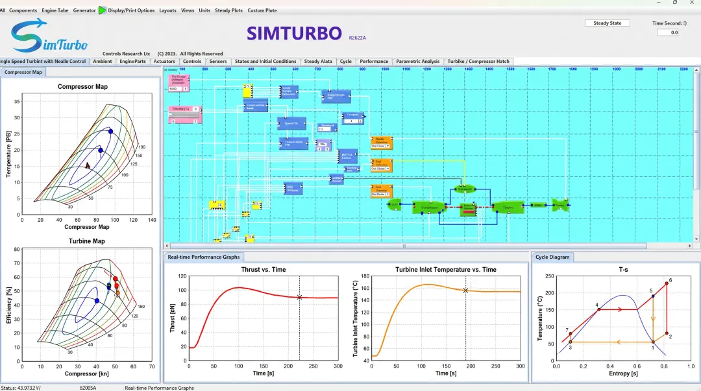Image resolution: width=701 pixels, height=391 pixels.
Task: Select the blue Compressor Laser block
Action: (x=255, y=106)
